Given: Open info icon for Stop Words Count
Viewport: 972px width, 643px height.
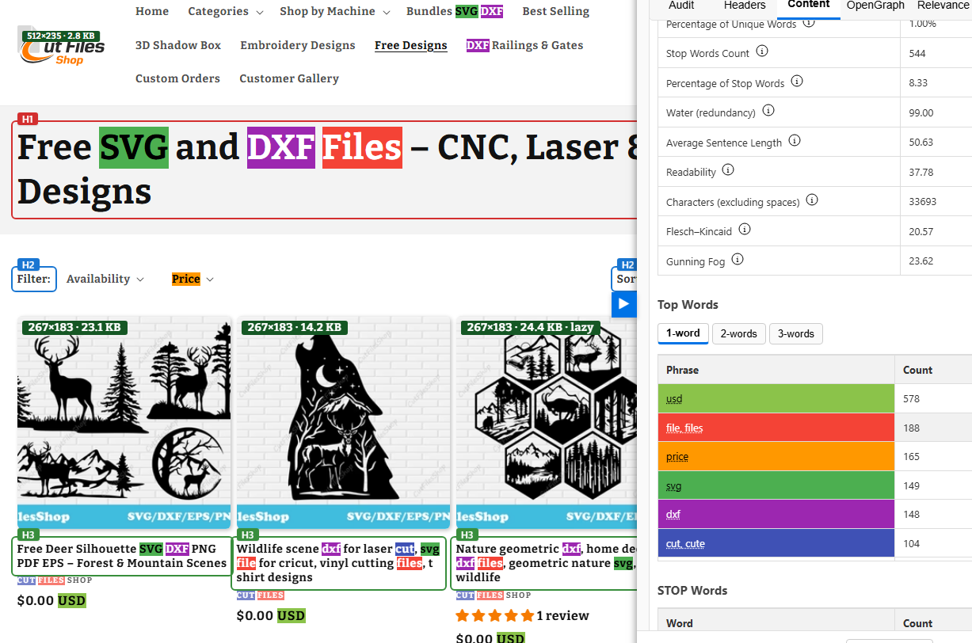Looking at the screenshot, I should coord(762,51).
